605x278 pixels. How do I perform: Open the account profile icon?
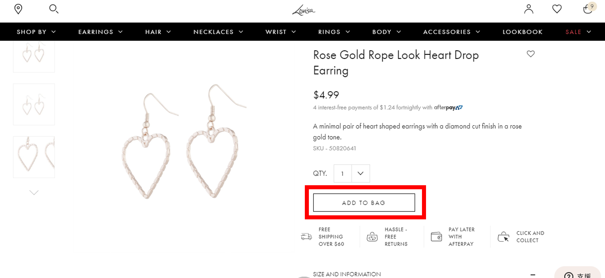coord(529,9)
